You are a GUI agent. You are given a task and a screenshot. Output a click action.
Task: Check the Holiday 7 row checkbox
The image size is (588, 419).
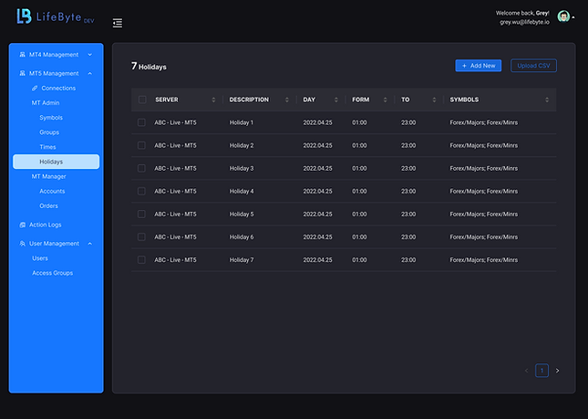pyautogui.click(x=141, y=260)
